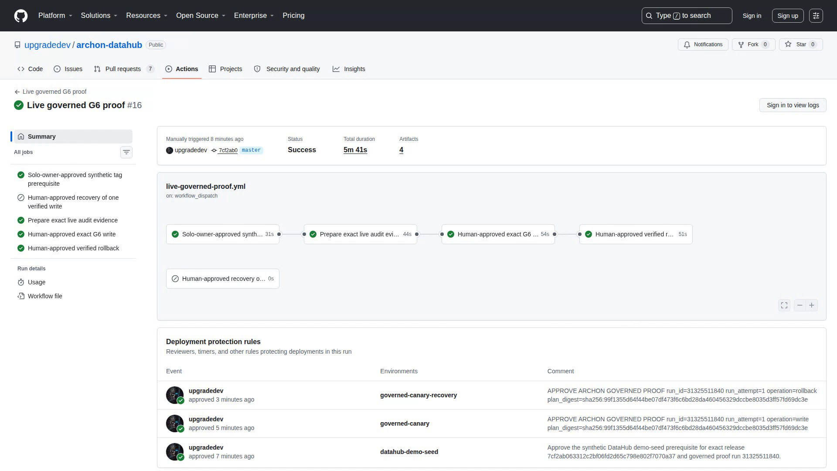
Task: Open Human-approved verified rollback sidebar job
Action: [x=73, y=248]
